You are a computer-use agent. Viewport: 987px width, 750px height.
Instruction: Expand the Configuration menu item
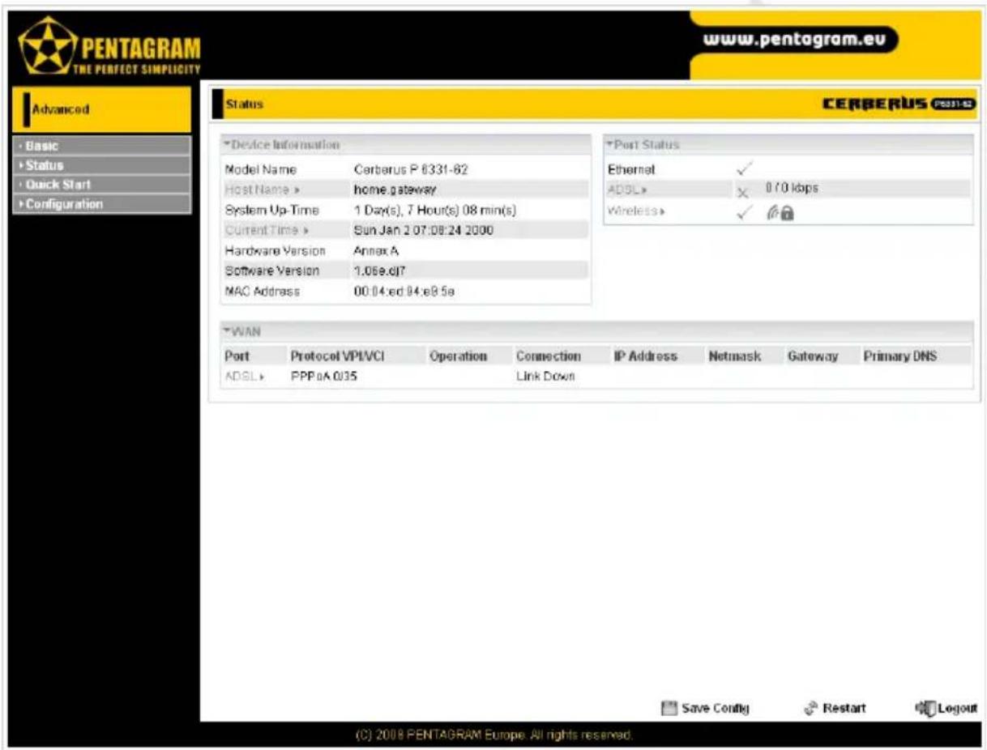[102, 204]
